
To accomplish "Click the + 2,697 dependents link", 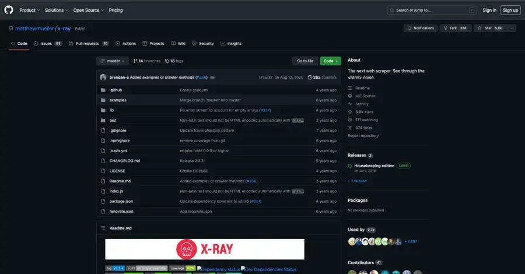I will point(411,241).
